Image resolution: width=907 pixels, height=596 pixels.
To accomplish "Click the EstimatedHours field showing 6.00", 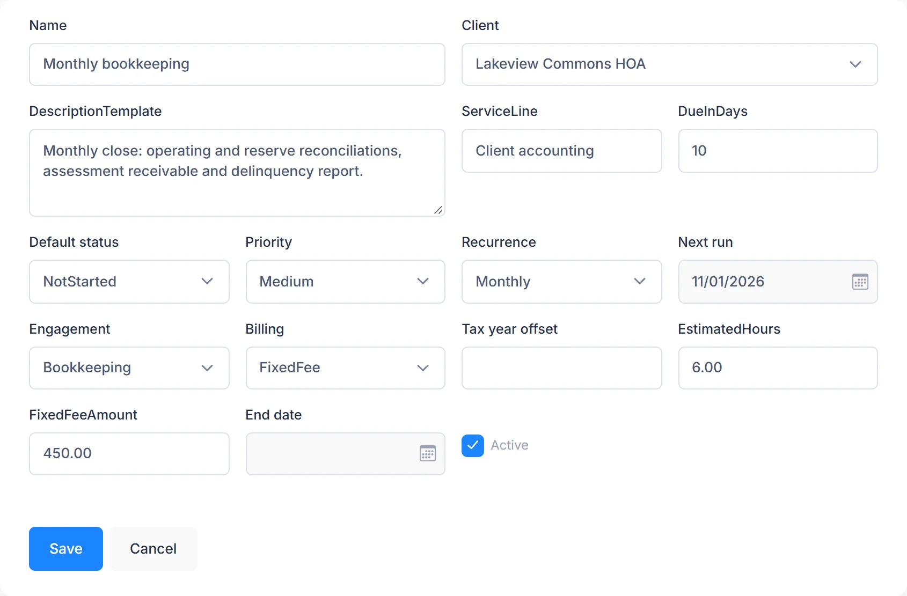I will 778,367.
